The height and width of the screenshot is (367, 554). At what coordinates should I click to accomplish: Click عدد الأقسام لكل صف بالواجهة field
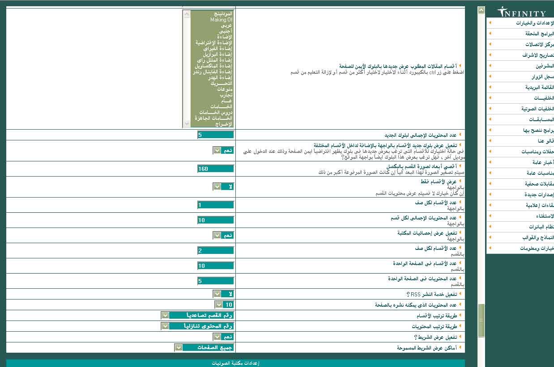[216, 205]
